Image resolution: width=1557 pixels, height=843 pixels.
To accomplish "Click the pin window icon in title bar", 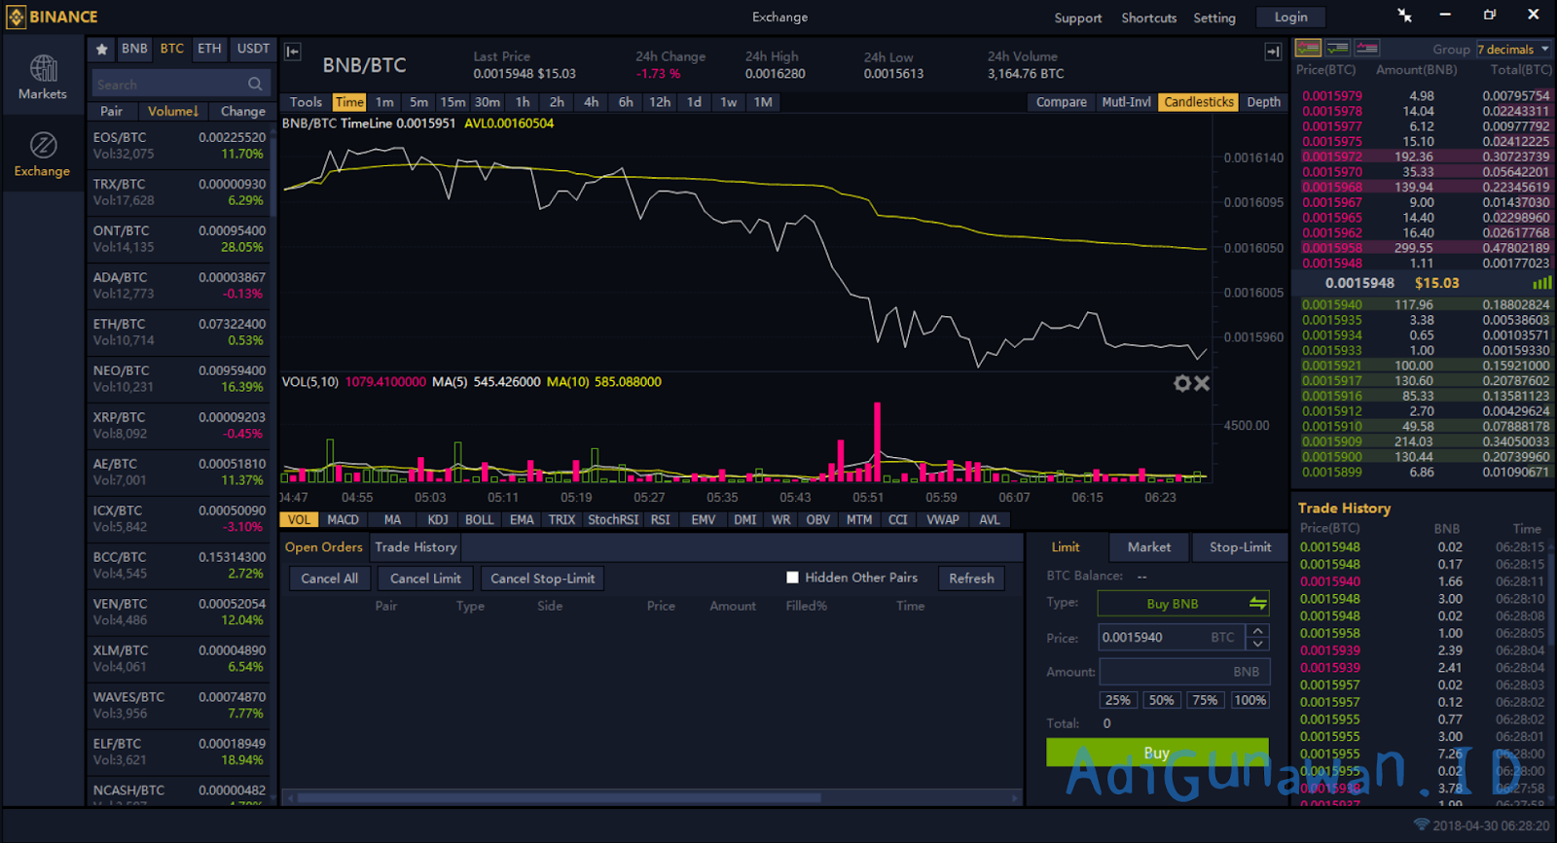I will [x=1405, y=15].
